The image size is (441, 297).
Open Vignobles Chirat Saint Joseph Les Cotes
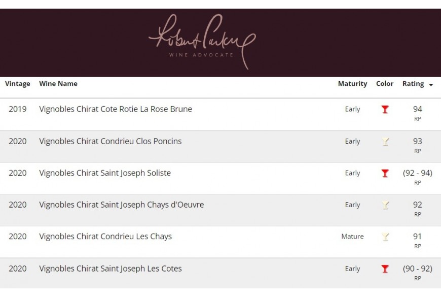110,269
